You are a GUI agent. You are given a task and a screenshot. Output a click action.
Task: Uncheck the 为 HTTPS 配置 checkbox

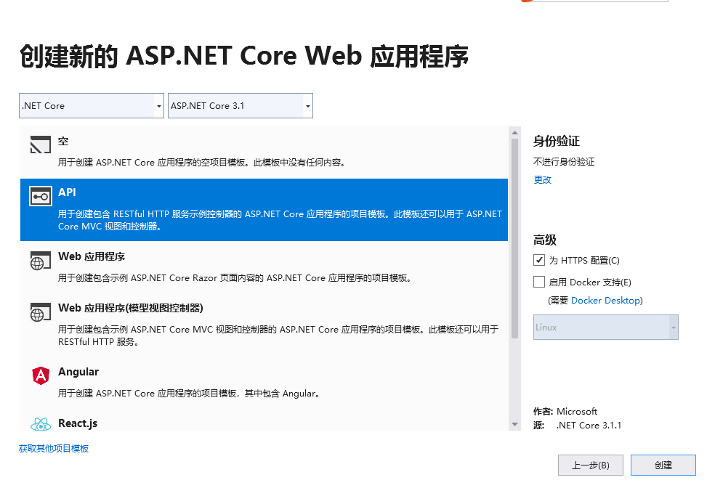539,260
